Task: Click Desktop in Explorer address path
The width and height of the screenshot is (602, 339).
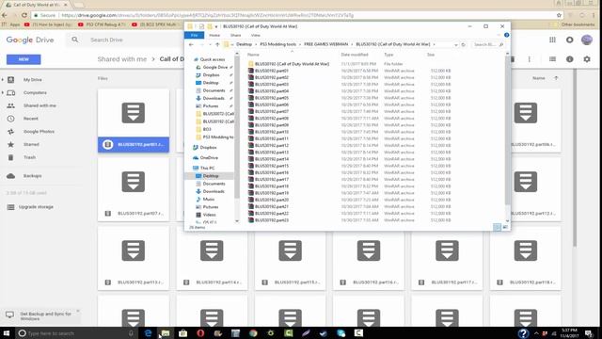Action: [245, 44]
